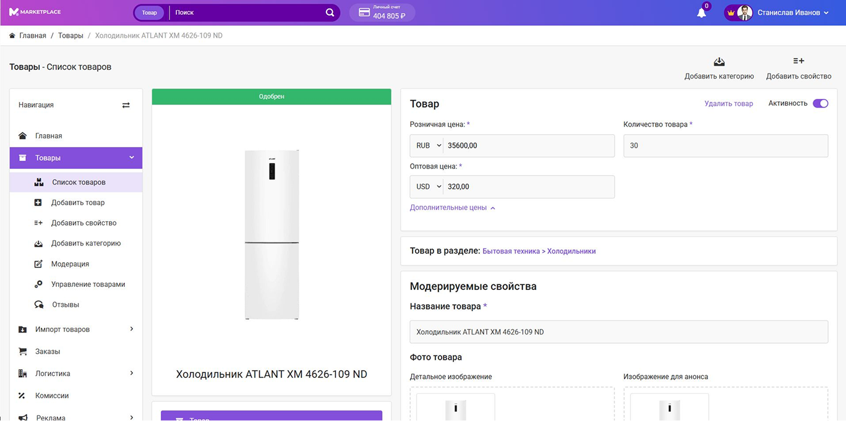Click the Комиссии percent icon
Image resolution: width=846 pixels, height=421 pixels.
pos(22,396)
